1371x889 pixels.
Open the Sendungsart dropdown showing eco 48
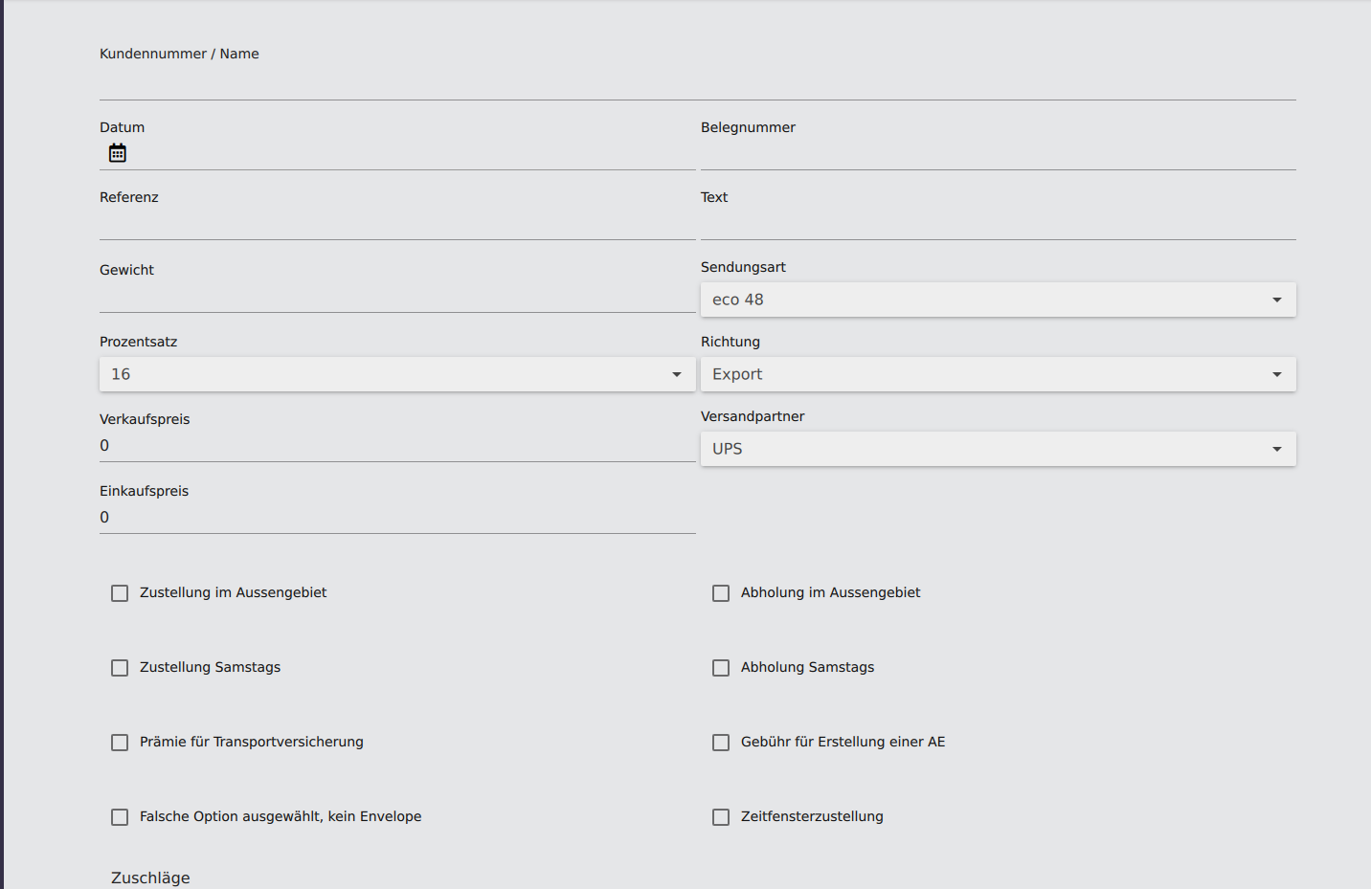998,300
